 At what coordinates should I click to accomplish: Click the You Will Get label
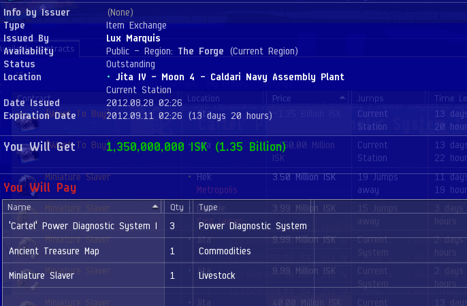(x=39, y=147)
